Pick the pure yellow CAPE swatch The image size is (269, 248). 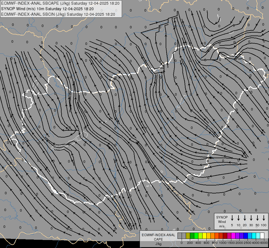click(204, 236)
